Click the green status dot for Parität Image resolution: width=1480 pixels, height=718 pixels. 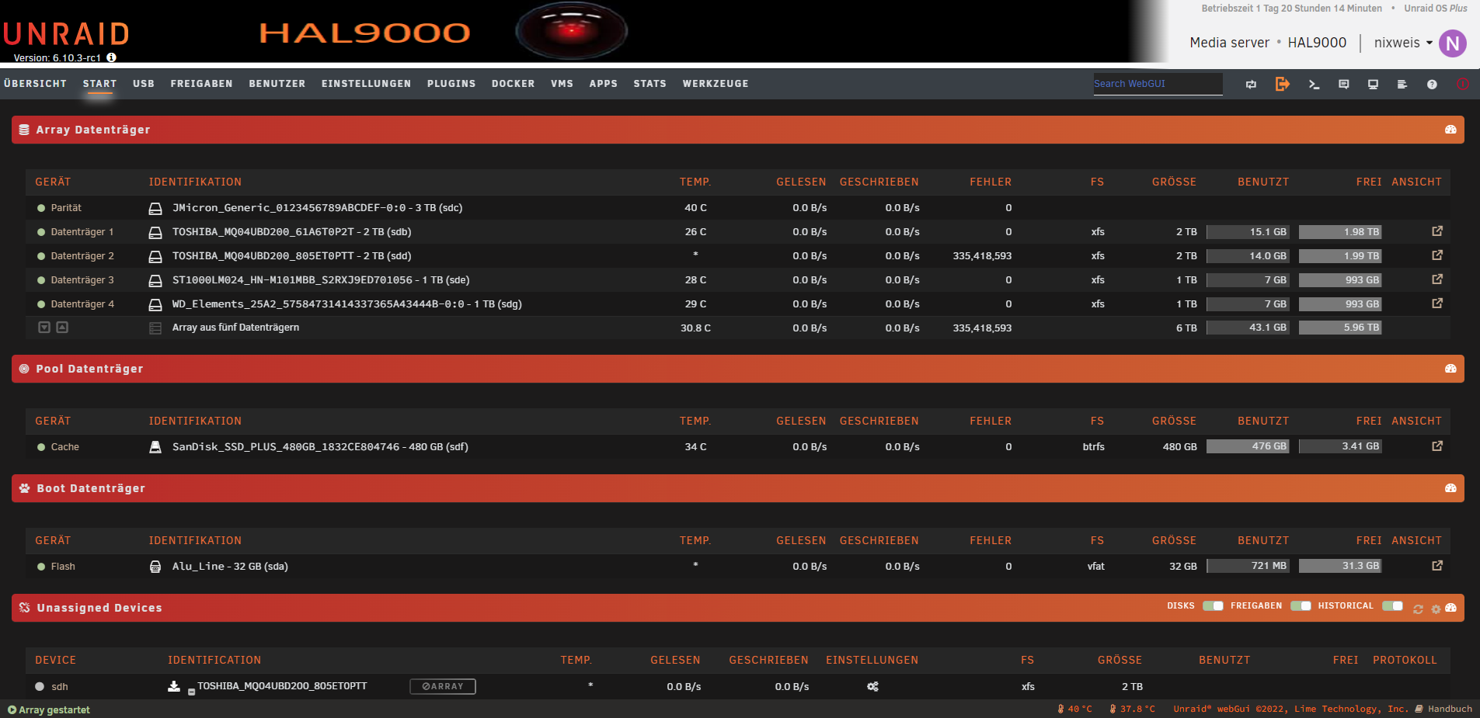[41, 208]
